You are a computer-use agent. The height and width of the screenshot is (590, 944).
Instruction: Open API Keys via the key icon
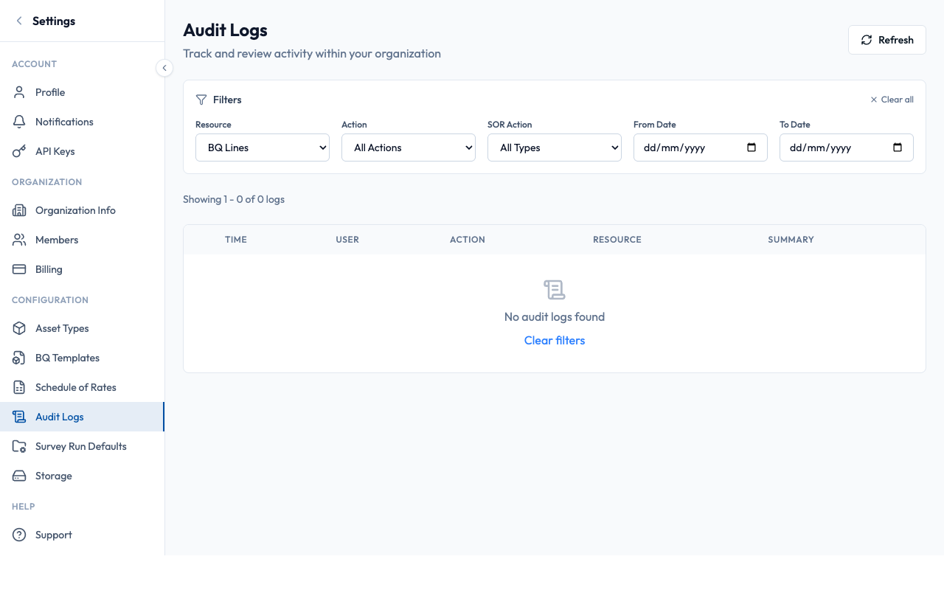[x=19, y=150]
